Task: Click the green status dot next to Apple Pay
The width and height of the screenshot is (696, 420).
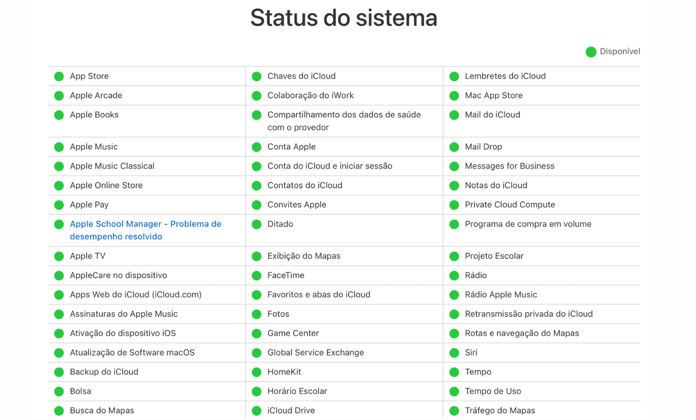Action: click(x=59, y=205)
